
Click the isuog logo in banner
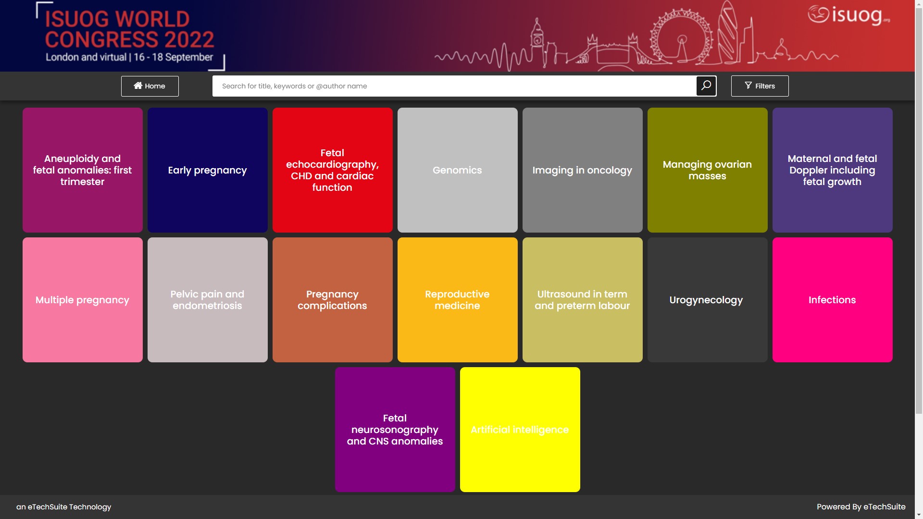coord(848,15)
